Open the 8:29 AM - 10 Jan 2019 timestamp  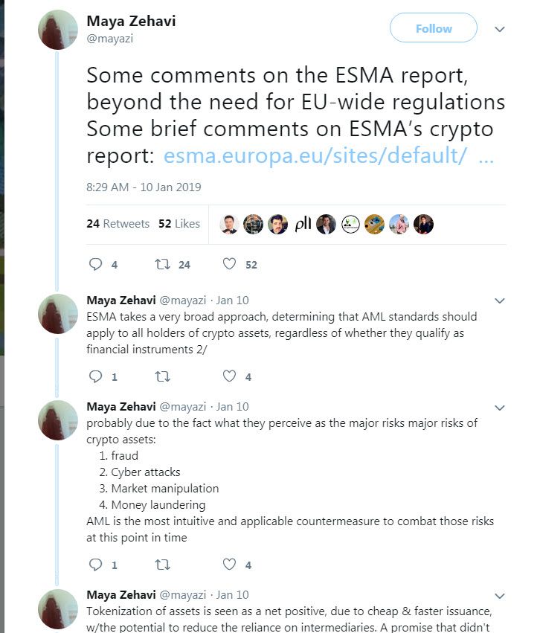point(144,187)
